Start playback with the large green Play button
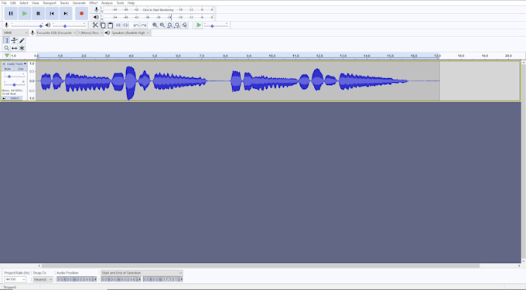The height and width of the screenshot is (290, 526). 25,13
